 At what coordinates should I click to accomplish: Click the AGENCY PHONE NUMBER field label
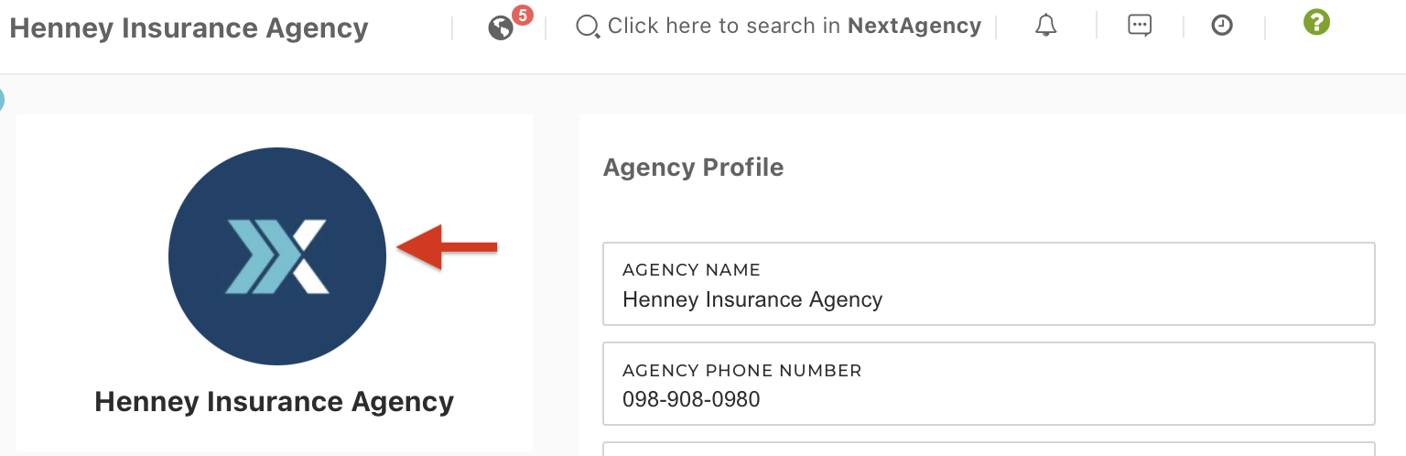tap(741, 371)
